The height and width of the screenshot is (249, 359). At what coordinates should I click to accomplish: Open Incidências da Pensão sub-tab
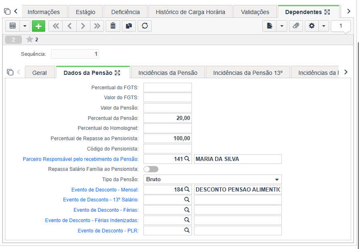click(x=168, y=73)
